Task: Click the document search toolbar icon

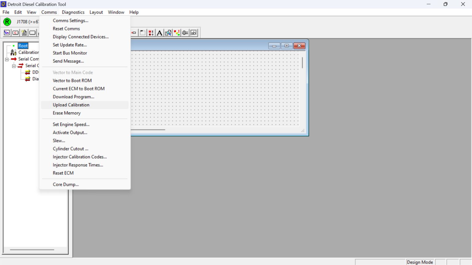Action: click(168, 33)
